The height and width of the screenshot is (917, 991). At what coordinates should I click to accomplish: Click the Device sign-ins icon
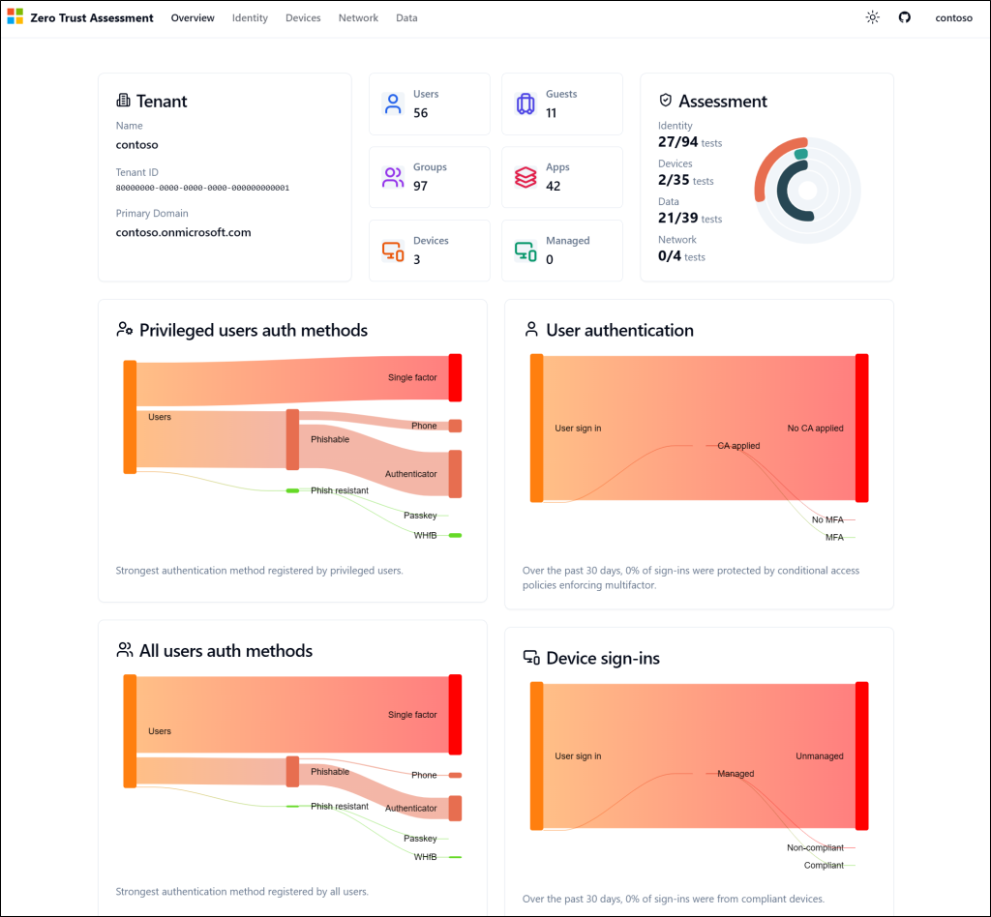point(531,658)
